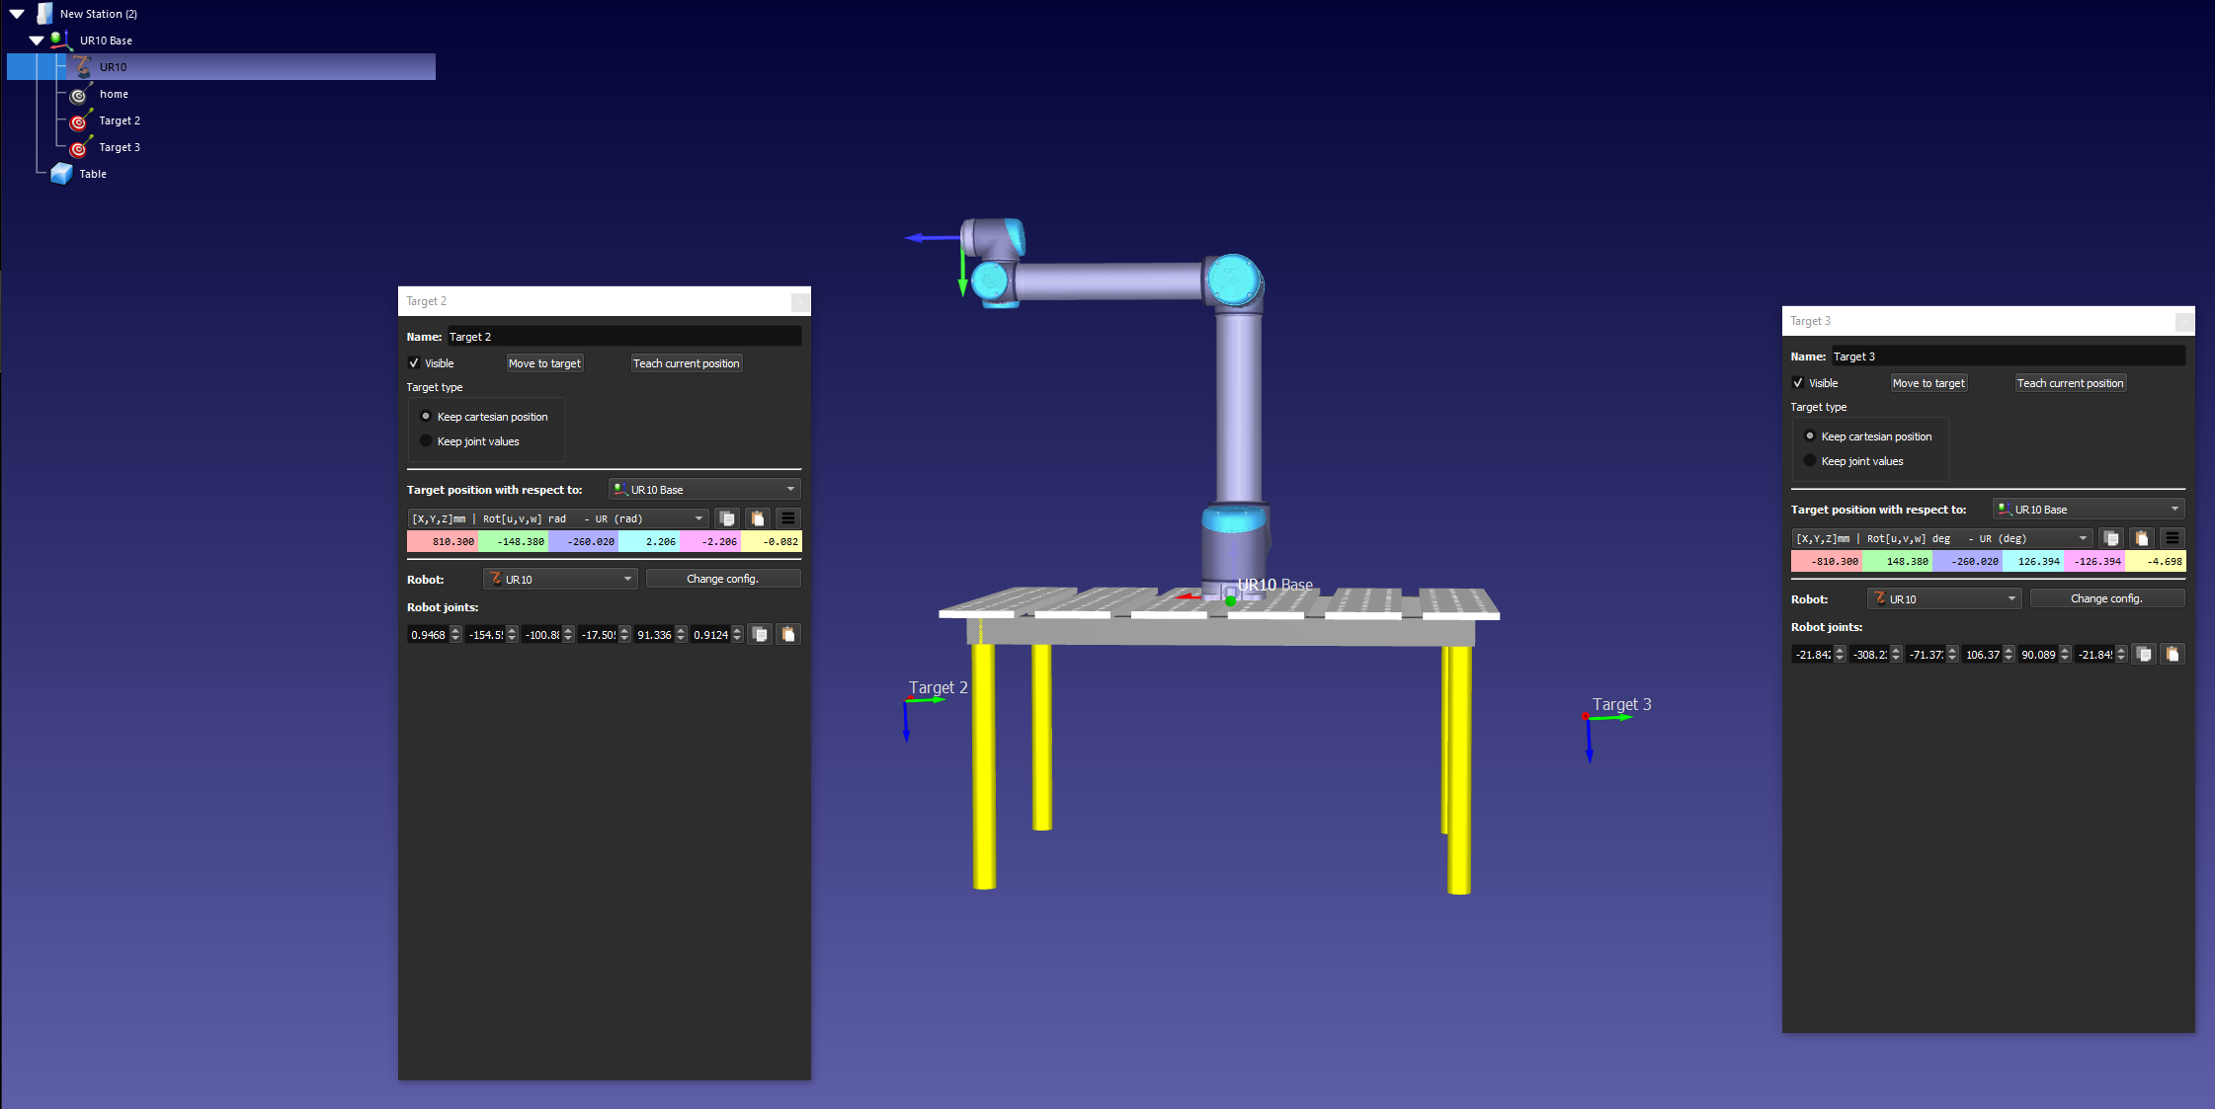Click the Table object cube icon
This screenshot has height=1109, width=2215.
click(61, 174)
